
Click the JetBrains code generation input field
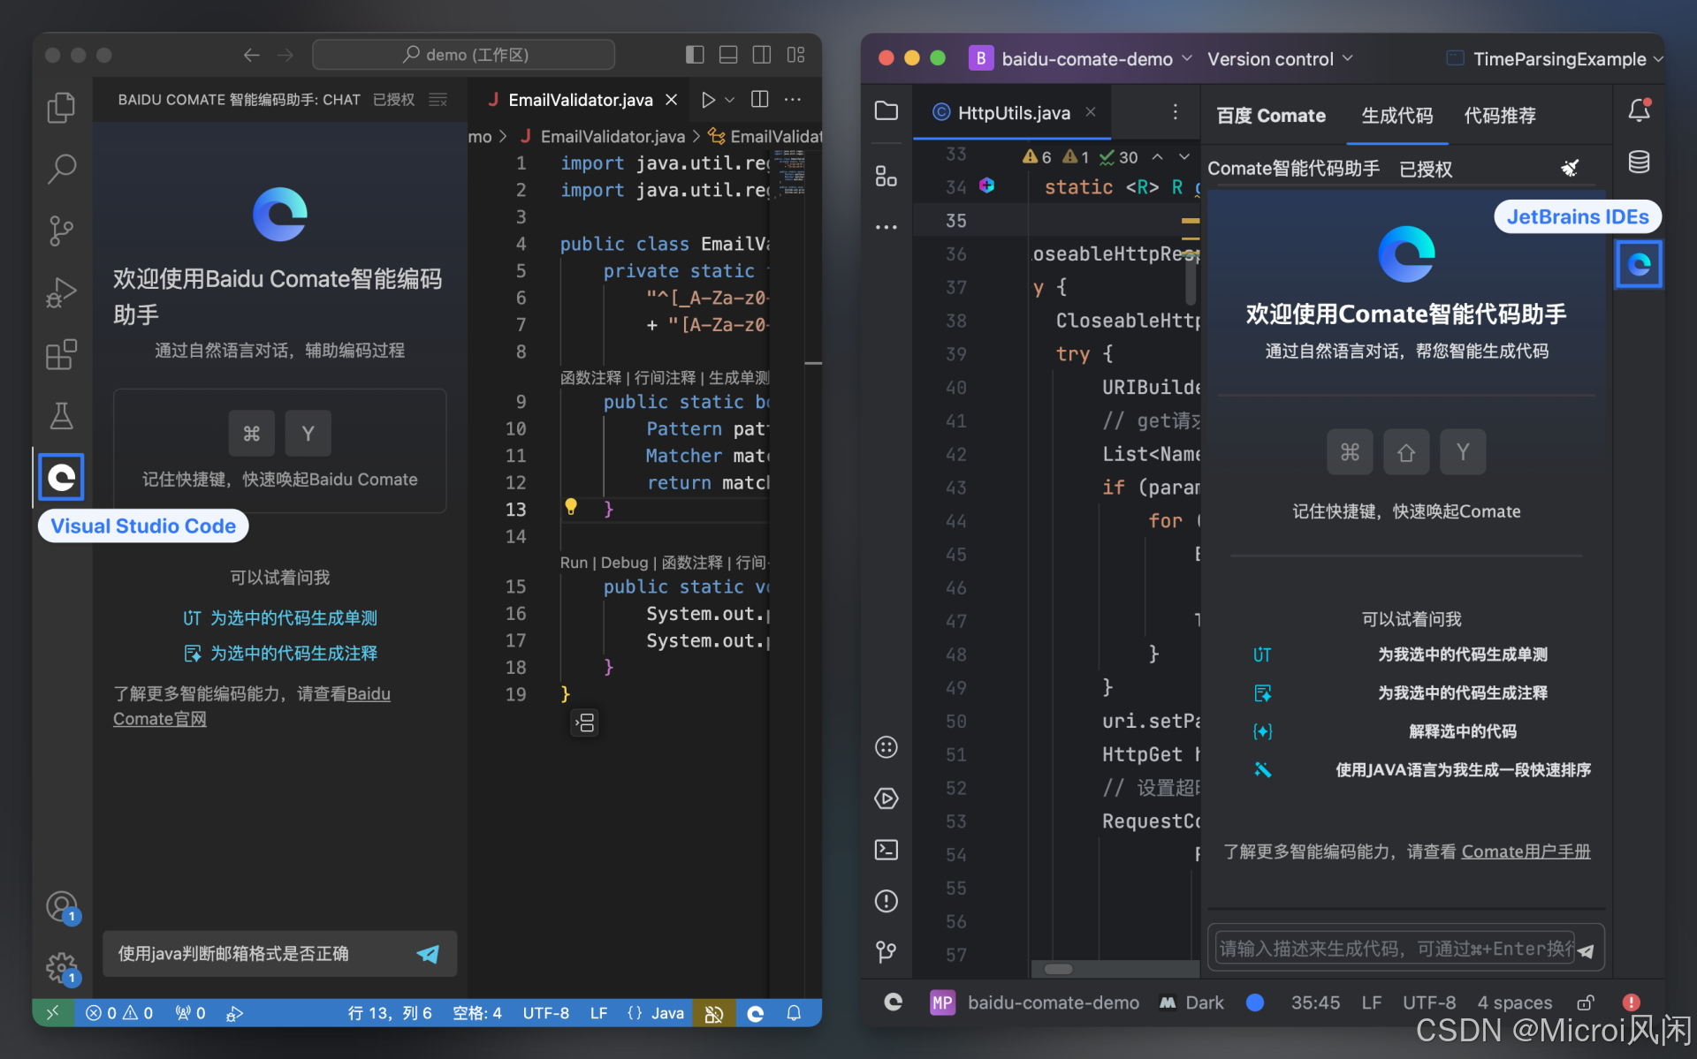[x=1393, y=949]
